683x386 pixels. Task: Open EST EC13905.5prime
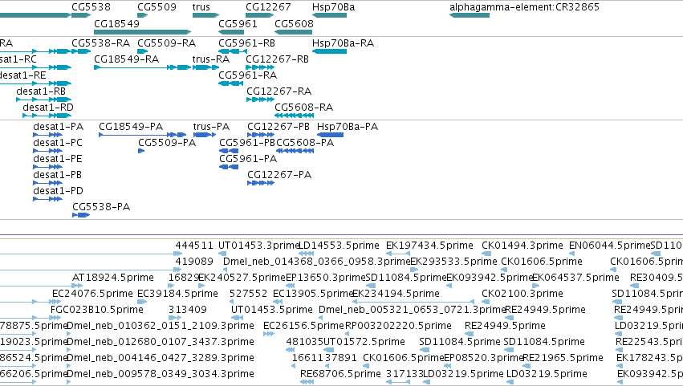tap(313, 294)
